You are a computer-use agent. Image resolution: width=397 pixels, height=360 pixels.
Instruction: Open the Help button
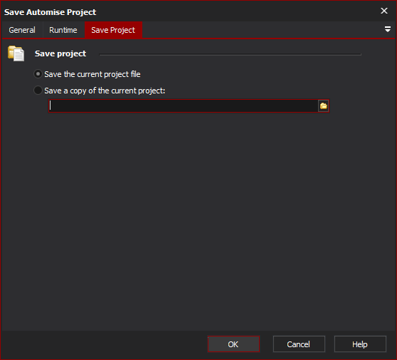360,344
